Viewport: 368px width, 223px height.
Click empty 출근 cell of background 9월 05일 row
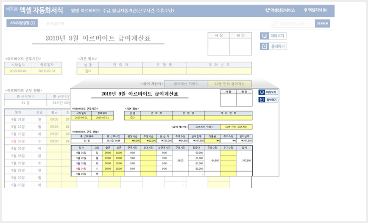coord(54,149)
